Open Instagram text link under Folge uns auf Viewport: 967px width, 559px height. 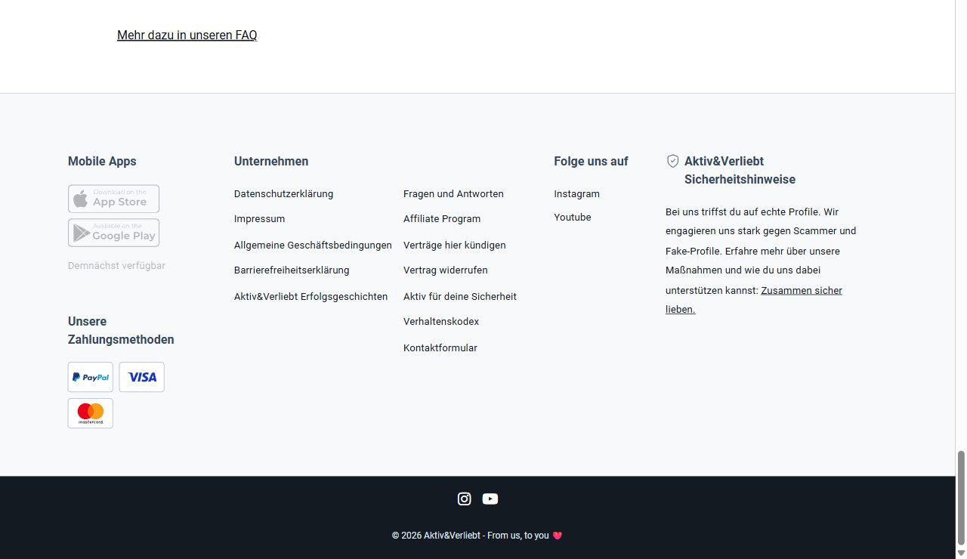576,194
